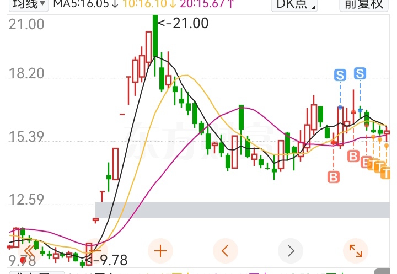Screen dimensions: 397x274
Task: Move chart cursor left with arrow button
Action: click(x=226, y=251)
